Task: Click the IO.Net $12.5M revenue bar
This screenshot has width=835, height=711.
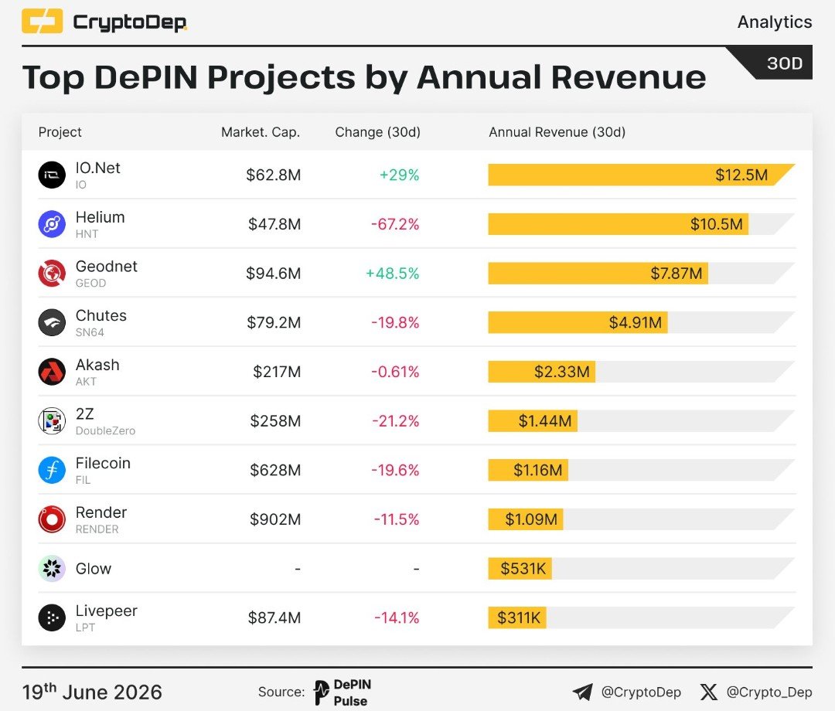Action: tap(642, 175)
